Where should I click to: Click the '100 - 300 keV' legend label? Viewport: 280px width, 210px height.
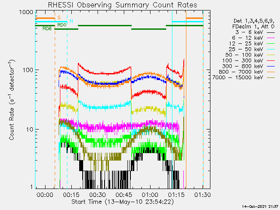point(243,60)
